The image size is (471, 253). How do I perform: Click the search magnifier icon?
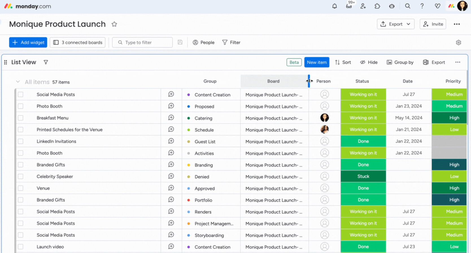[407, 6]
